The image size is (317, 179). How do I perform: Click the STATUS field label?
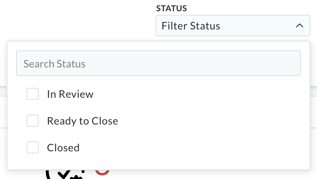point(172,9)
